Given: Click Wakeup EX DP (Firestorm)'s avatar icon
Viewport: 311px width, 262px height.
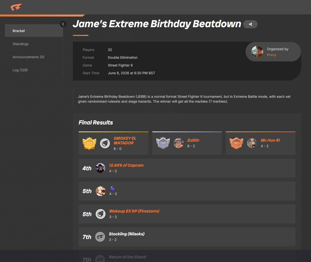Looking at the screenshot, I should (x=101, y=214).
